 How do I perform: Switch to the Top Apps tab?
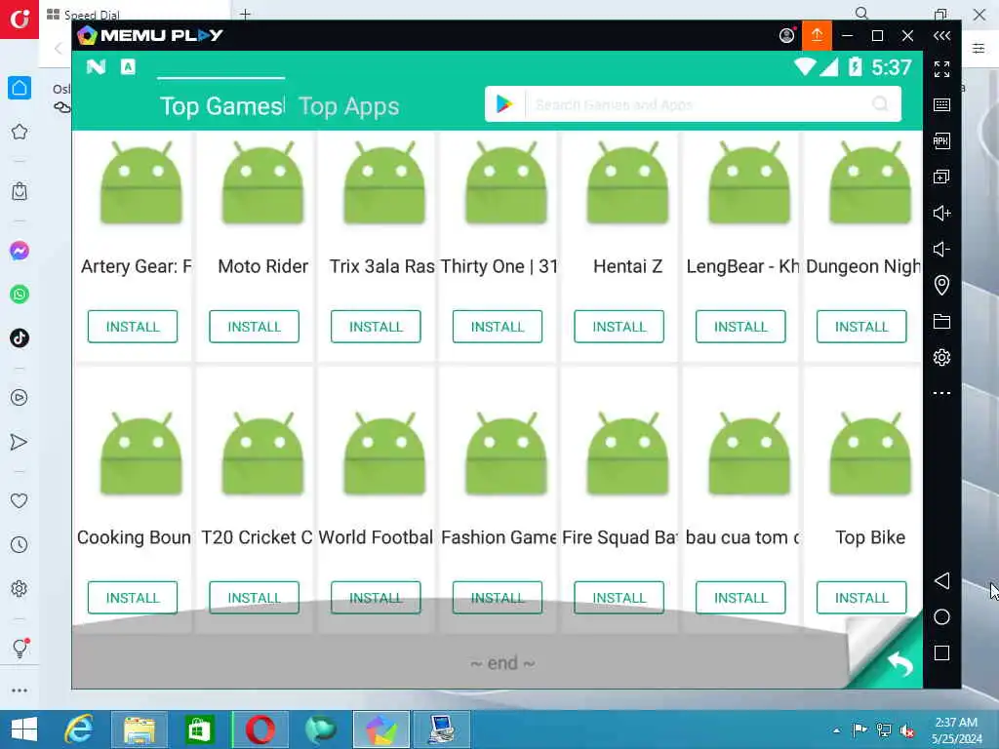click(349, 106)
